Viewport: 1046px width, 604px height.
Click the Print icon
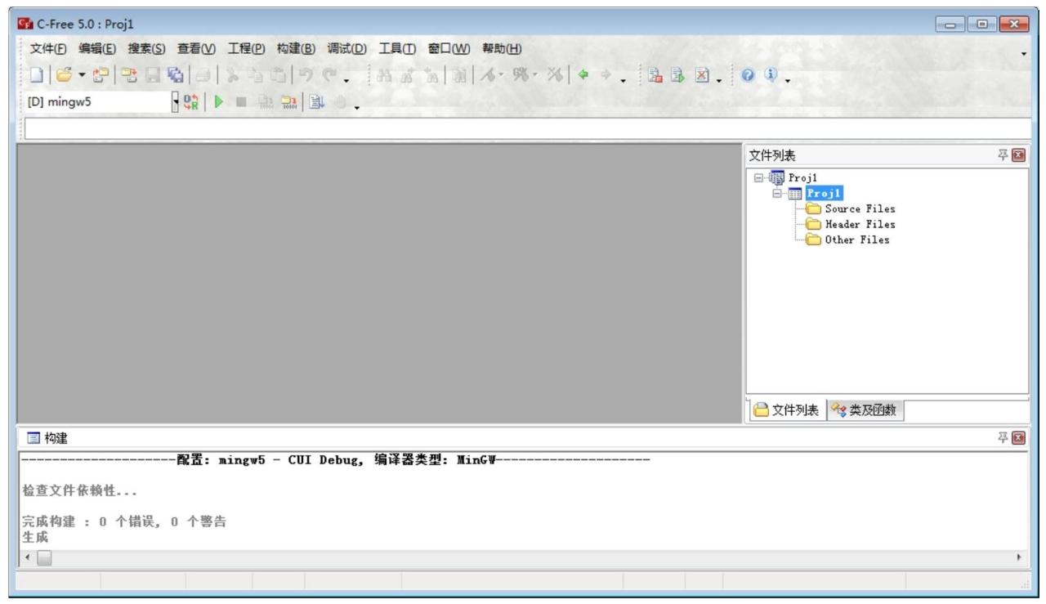[203, 75]
